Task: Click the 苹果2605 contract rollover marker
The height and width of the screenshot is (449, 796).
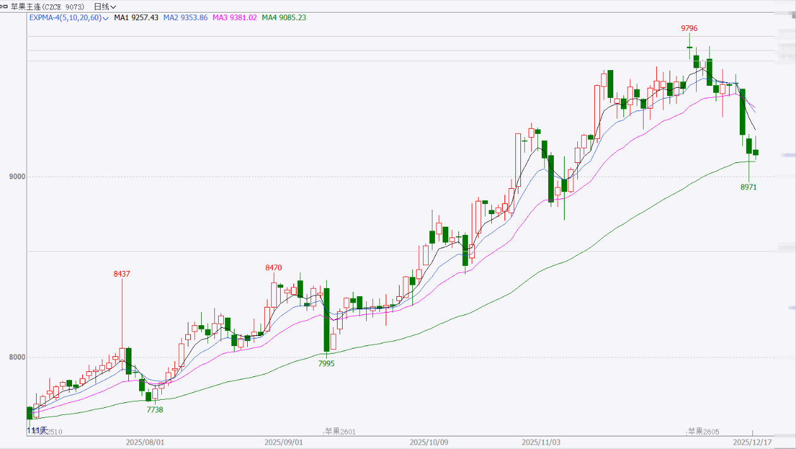Action: tap(704, 431)
